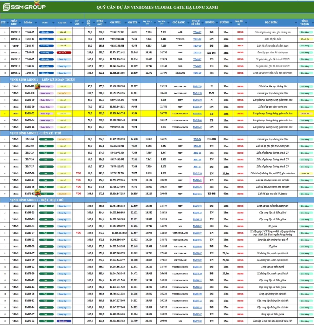Click the HOT badge on BM71-51 row
The image size is (314, 325).
click(37, 193)
